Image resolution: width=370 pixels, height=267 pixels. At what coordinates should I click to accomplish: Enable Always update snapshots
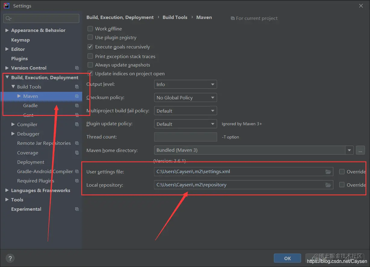(x=90, y=65)
